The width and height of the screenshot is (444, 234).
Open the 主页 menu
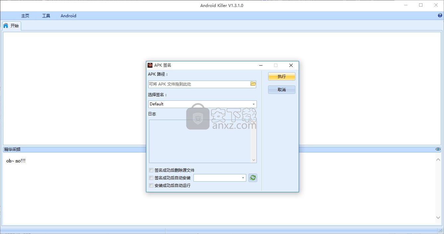(25, 16)
